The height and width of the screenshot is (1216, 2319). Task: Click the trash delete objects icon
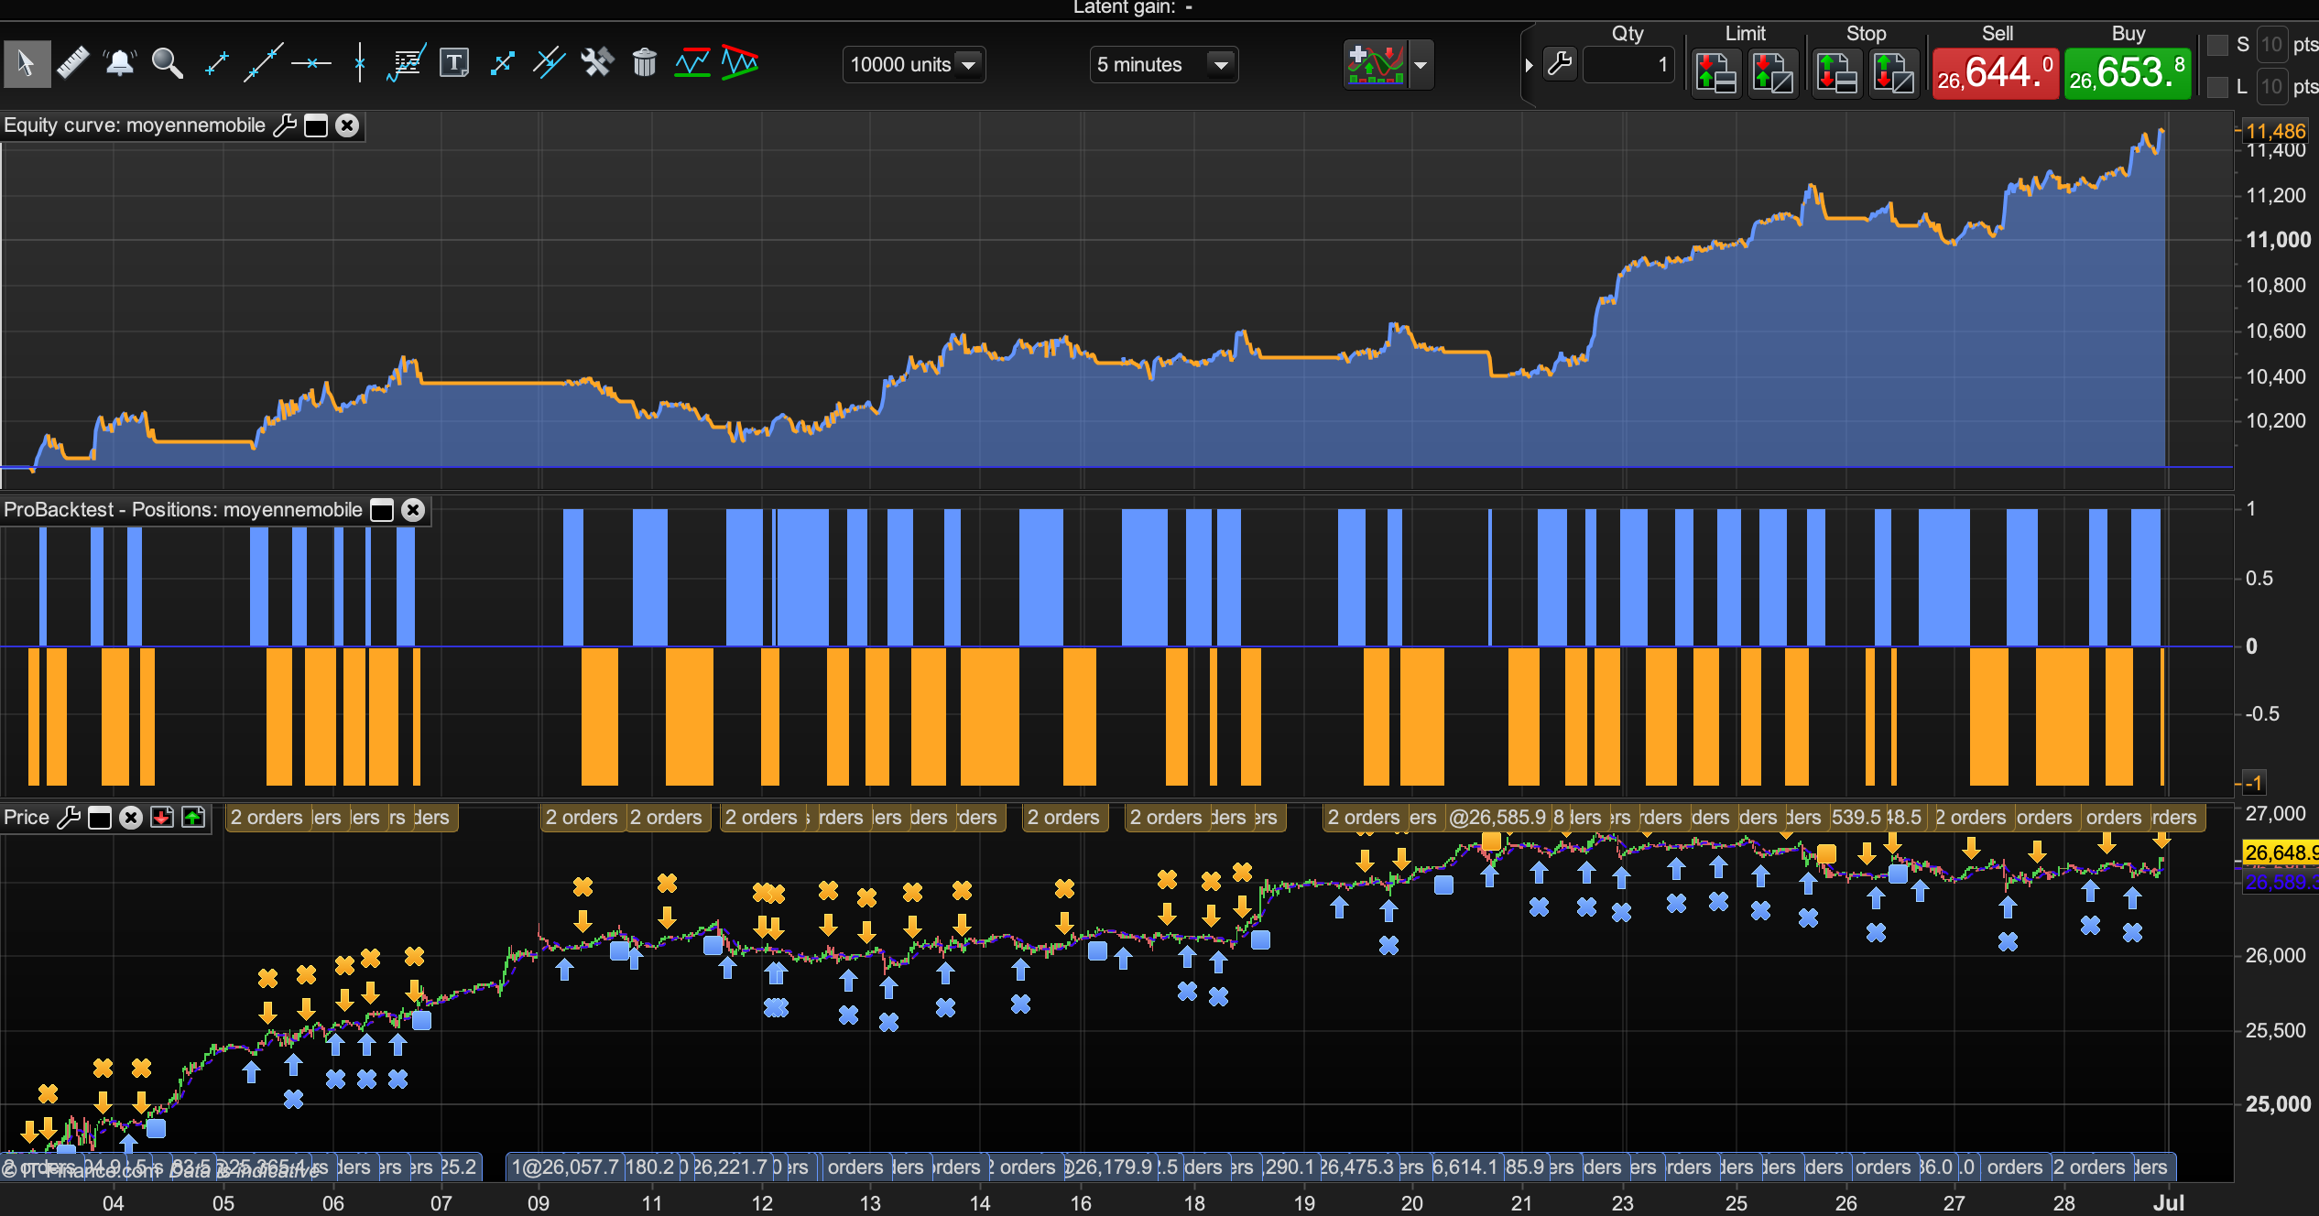(644, 63)
